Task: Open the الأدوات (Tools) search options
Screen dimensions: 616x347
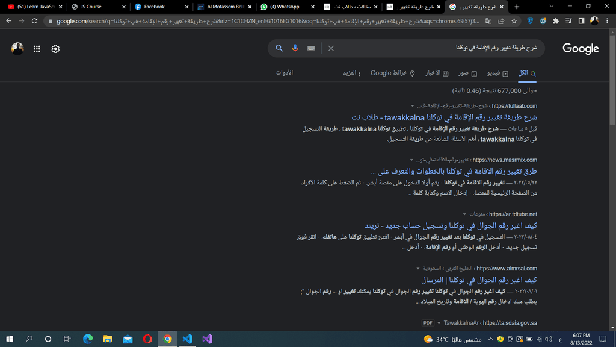Action: coord(285,73)
